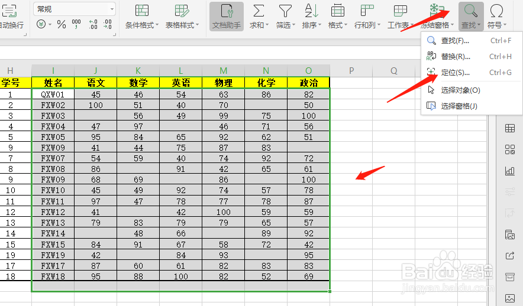Viewport: 523px width, 306px height.
Task: Select the cell containing FXW05
Action: [53, 137]
